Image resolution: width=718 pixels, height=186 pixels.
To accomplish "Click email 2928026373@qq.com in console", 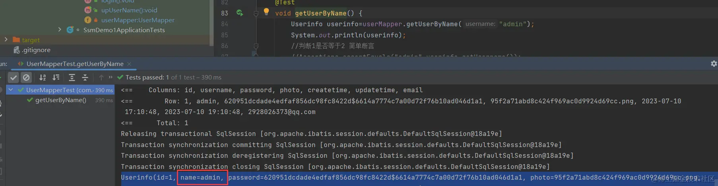I will 282,112.
